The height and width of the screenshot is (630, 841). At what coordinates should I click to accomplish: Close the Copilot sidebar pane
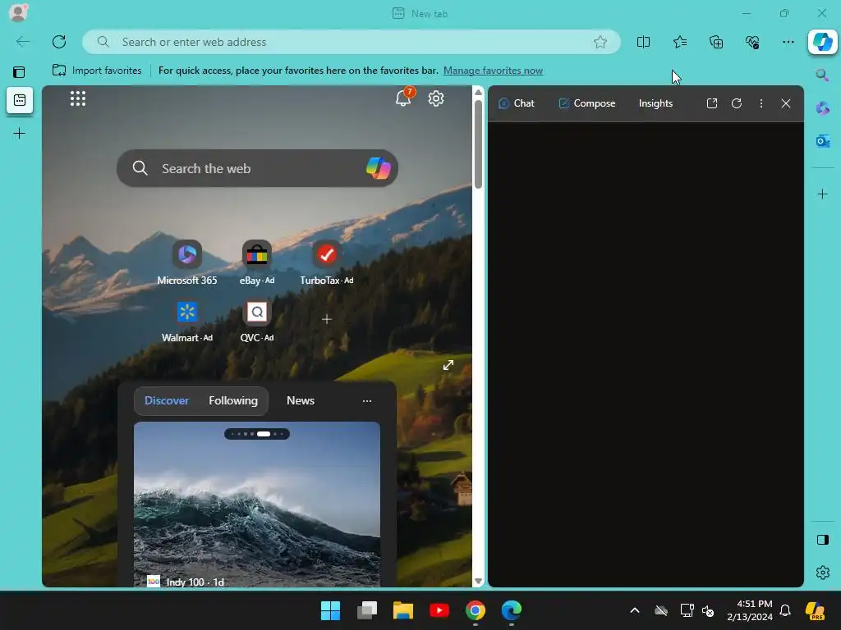point(786,103)
